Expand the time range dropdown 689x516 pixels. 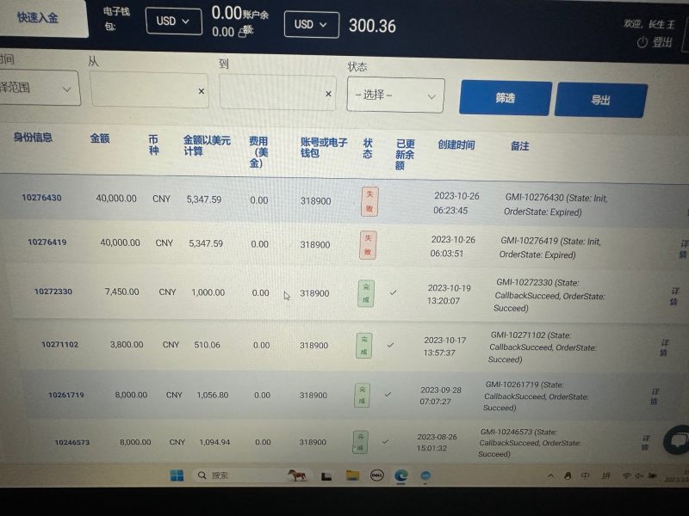click(39, 88)
